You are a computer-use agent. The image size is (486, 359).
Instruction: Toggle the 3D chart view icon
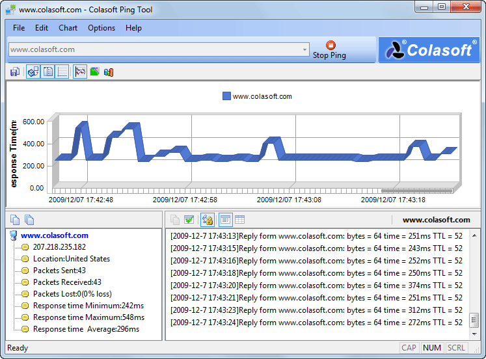coord(33,72)
